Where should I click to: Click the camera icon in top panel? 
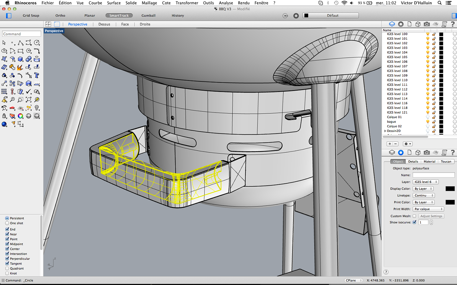pos(427,24)
